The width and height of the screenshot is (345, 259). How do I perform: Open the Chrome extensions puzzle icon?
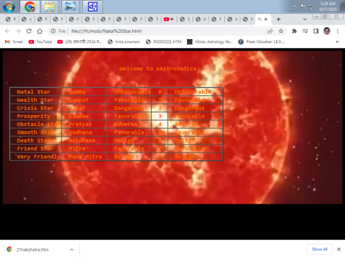(294, 31)
